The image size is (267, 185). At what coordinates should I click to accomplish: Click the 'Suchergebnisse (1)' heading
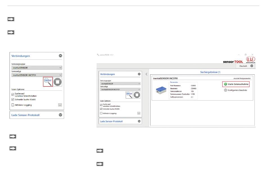210,72
